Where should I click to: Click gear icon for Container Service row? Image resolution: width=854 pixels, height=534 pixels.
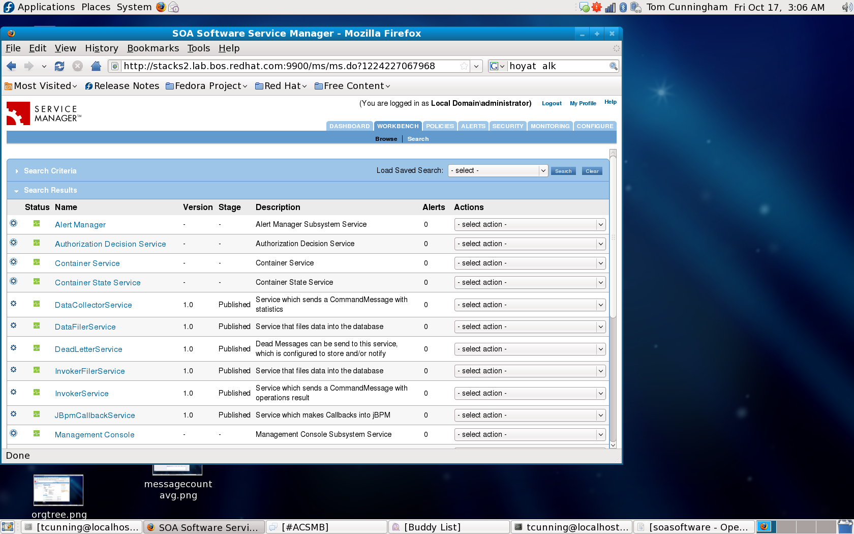point(14,262)
